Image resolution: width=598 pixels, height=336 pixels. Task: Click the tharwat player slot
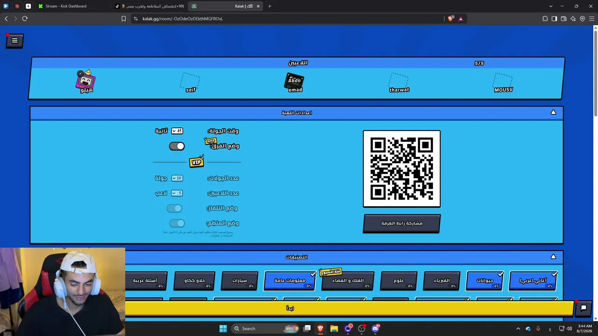tap(399, 82)
